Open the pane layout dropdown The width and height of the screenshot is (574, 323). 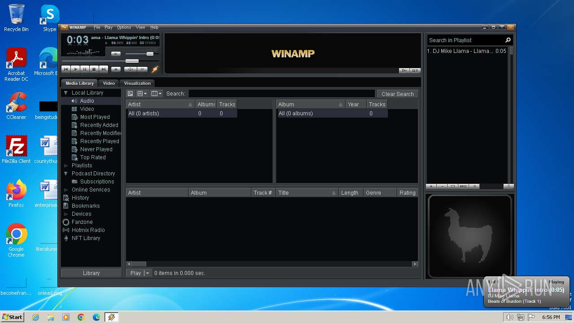pyautogui.click(x=142, y=94)
